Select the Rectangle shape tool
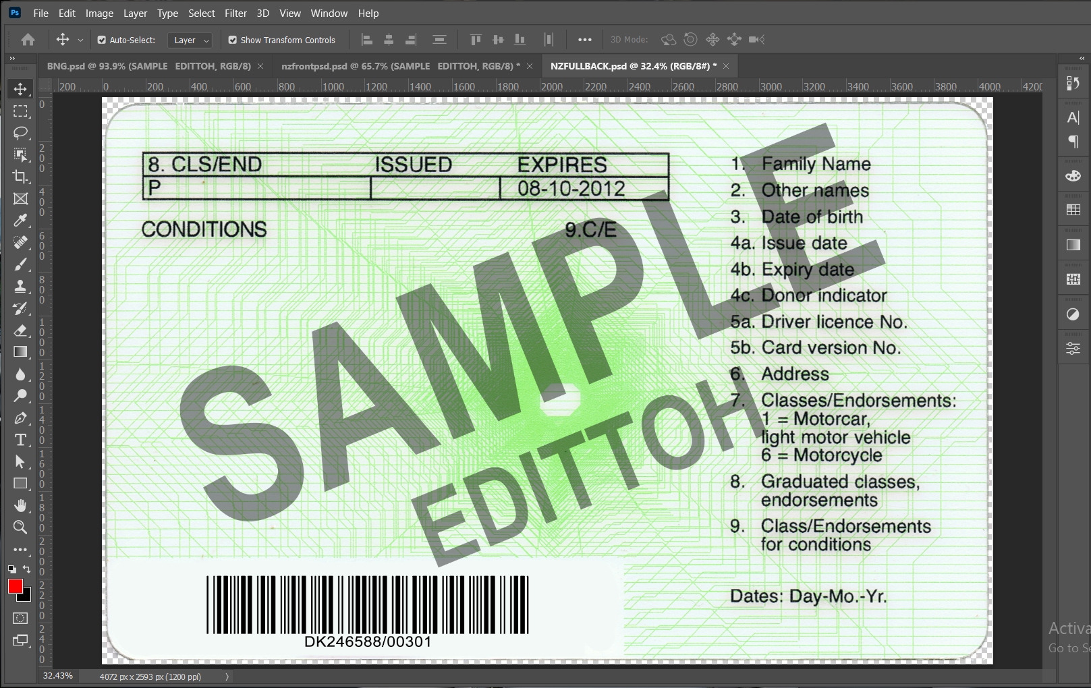 [20, 484]
